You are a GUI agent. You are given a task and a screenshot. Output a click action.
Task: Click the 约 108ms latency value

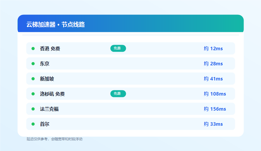coord(215,94)
